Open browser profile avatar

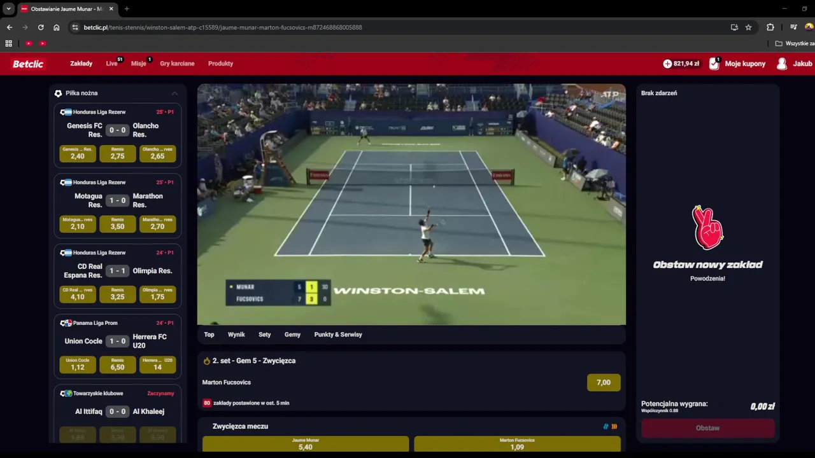click(809, 27)
